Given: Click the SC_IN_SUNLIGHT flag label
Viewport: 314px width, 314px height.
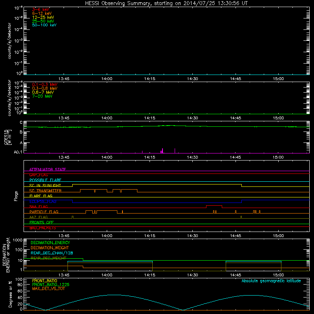Looking at the screenshot, I should click(45, 185).
